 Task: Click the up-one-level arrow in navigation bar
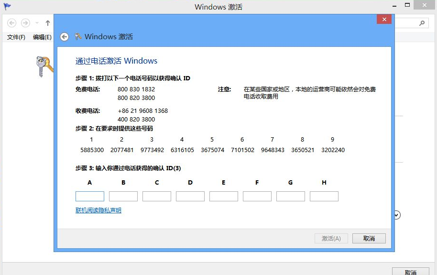pos(48,23)
